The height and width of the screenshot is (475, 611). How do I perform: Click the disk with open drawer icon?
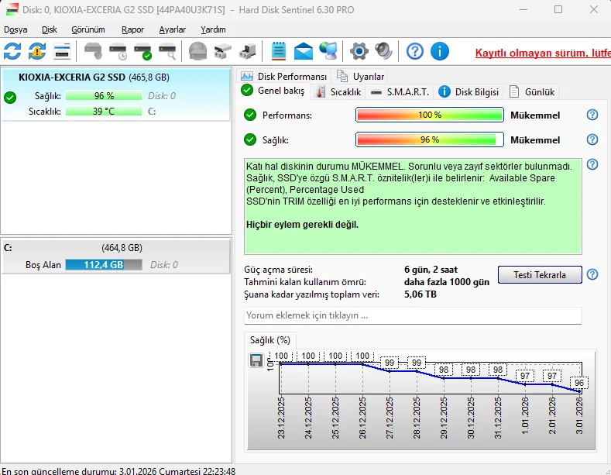click(223, 51)
